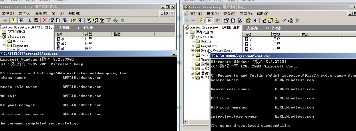Click Help question-mark icon in left window
Image resolution: width=356 pixels, height=131 pixels.
(73, 20)
